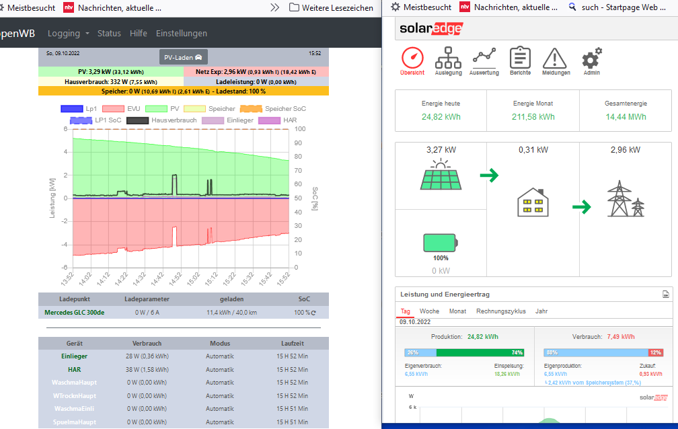Click the battery storage icon
Screen dimensions: 678x429
tap(441, 242)
